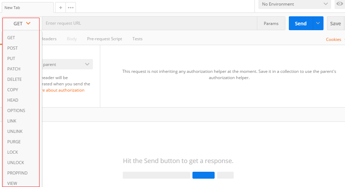The image size is (345, 187).
Task: Collapse the GET method dropdown
Action: 22,24
